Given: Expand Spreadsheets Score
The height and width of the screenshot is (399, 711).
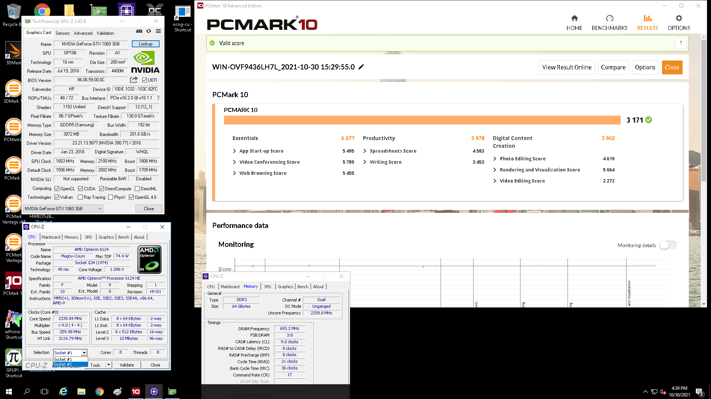Looking at the screenshot, I should [365, 151].
